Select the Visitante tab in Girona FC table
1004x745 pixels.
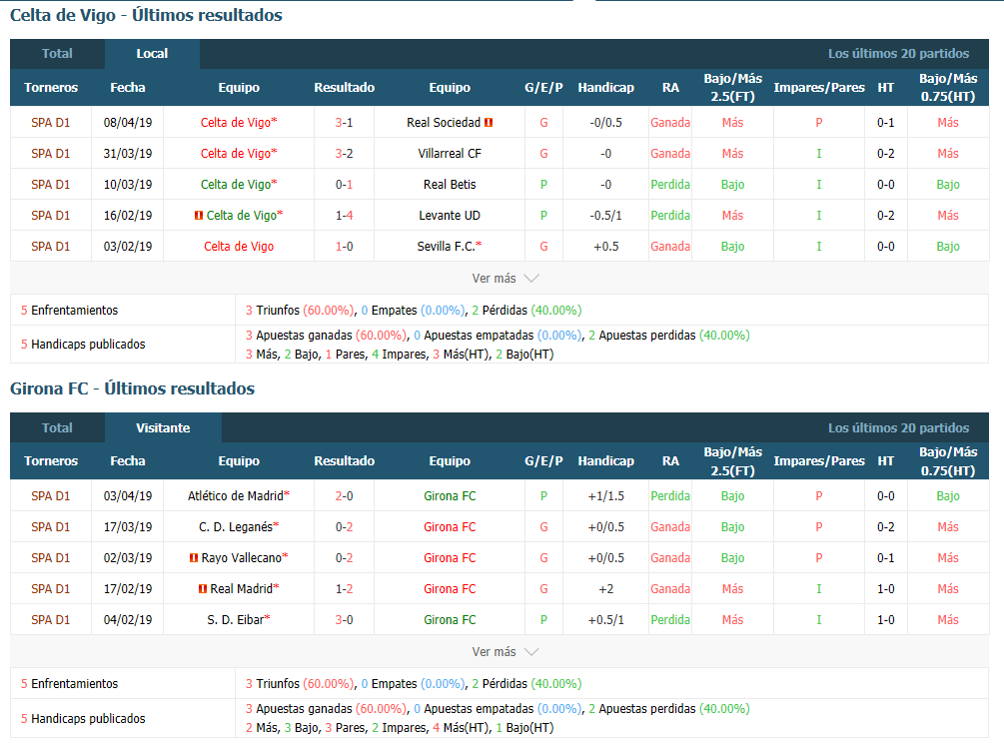[163, 427]
